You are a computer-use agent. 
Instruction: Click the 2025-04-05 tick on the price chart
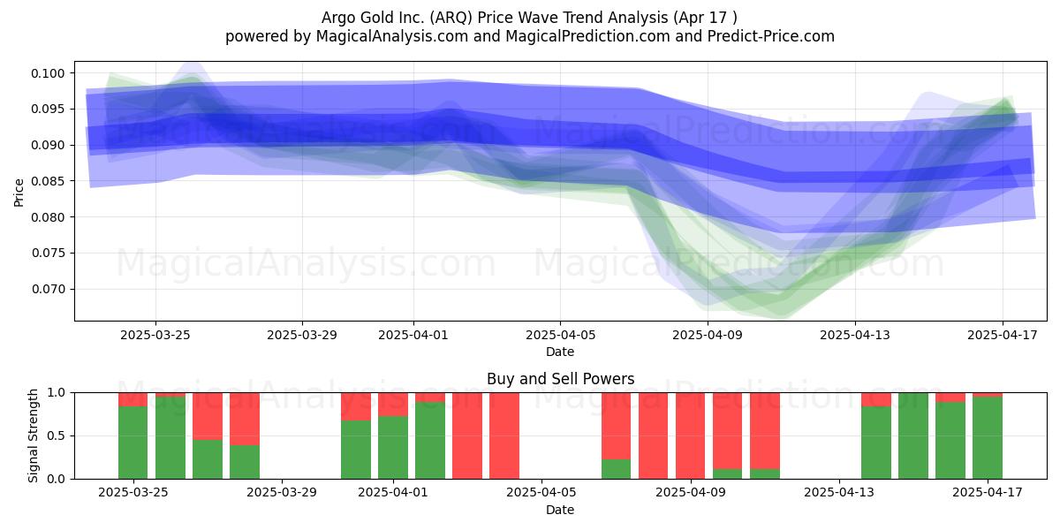[560, 335]
